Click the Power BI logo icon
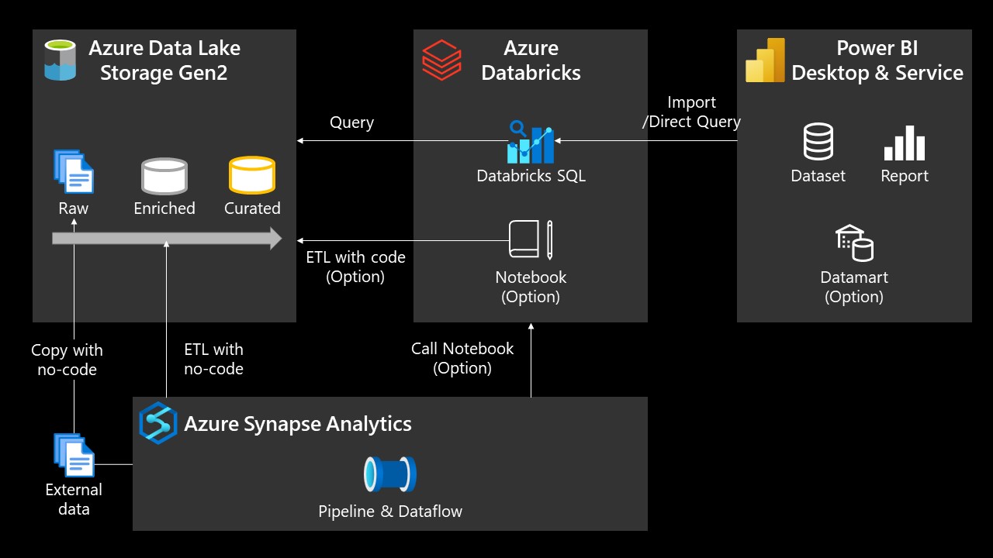Viewport: 993px width, 558px height. pyautogui.click(x=765, y=60)
